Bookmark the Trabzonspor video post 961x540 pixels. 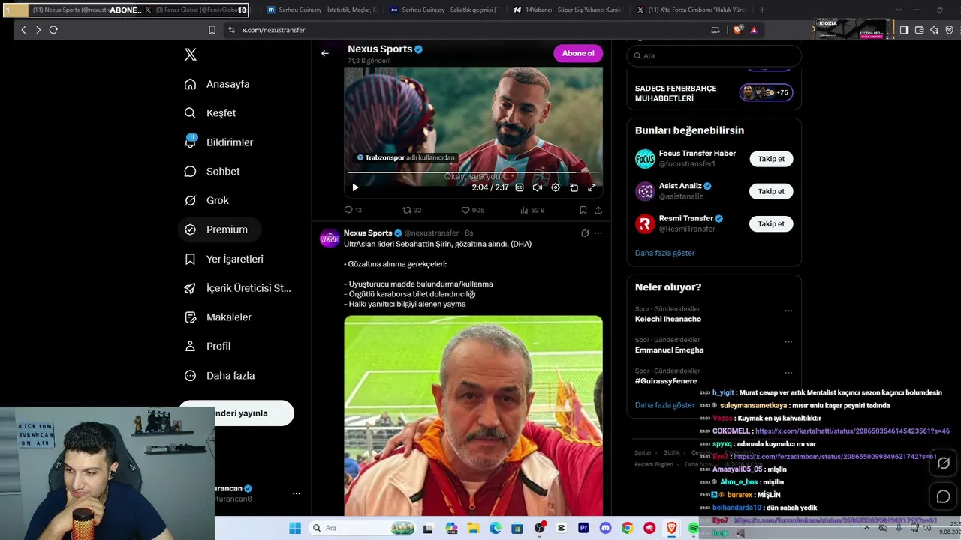583,211
